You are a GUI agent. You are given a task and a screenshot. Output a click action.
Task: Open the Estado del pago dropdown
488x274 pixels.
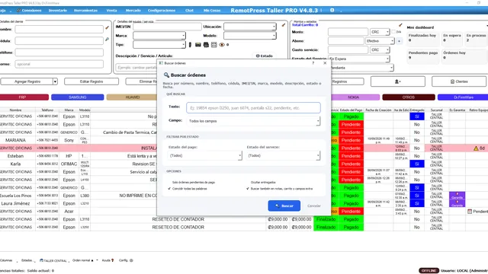[x=205, y=155]
